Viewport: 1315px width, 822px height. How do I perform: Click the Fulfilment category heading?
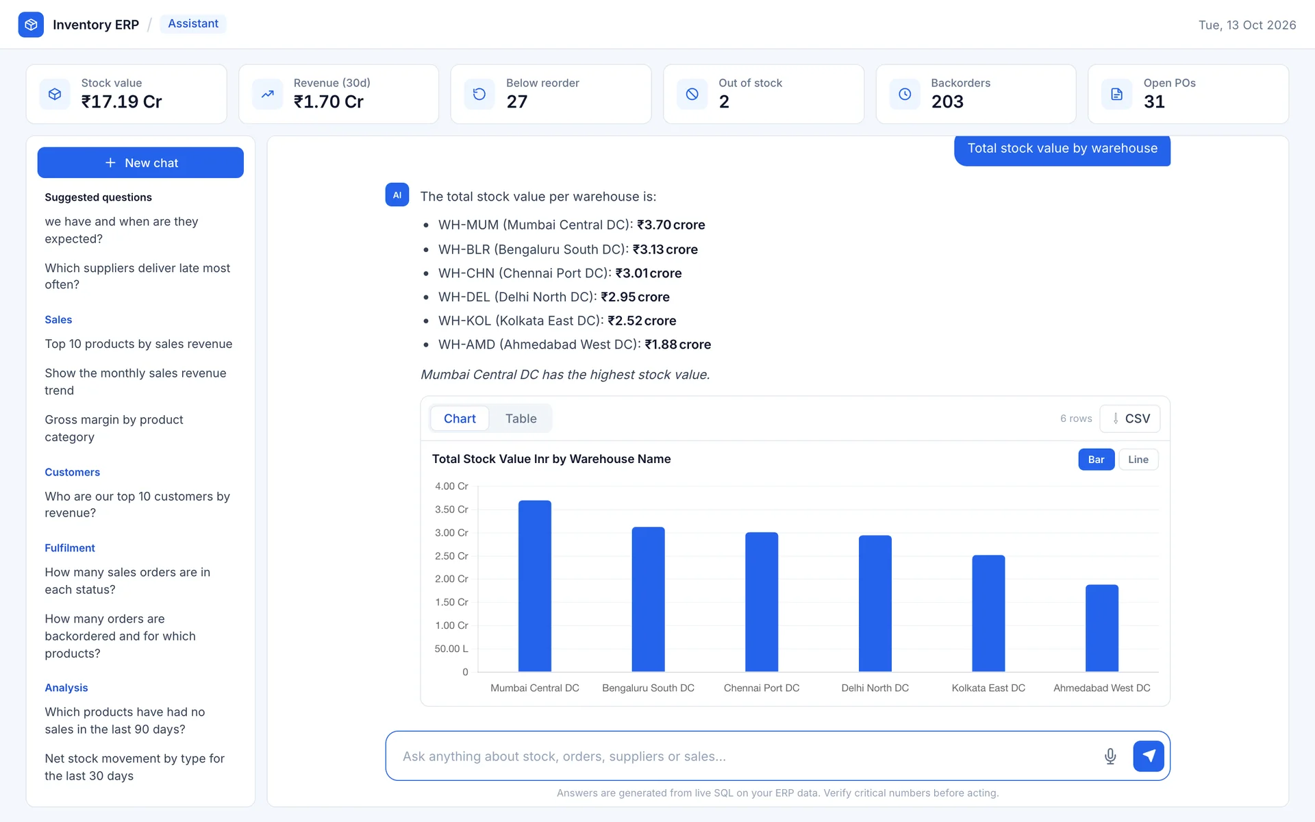(x=70, y=548)
